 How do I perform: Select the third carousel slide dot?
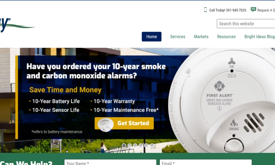[x=135, y=145]
